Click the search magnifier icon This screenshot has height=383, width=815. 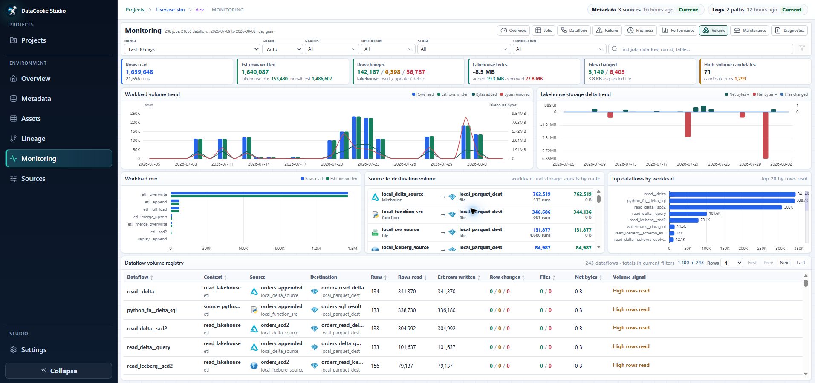pyautogui.click(x=614, y=49)
